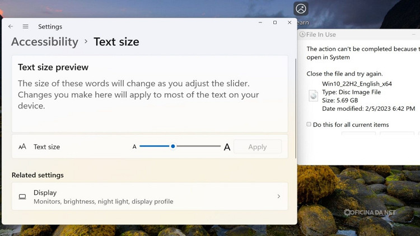Open the Settings hamburger navigation menu
Image resolution: width=420 pixels, height=236 pixels.
[x=25, y=26]
